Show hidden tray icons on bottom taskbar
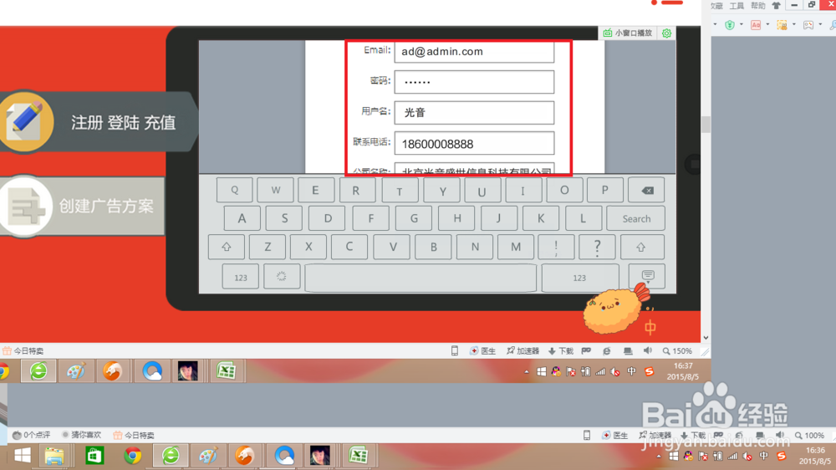The height and width of the screenshot is (470, 836). point(659,456)
